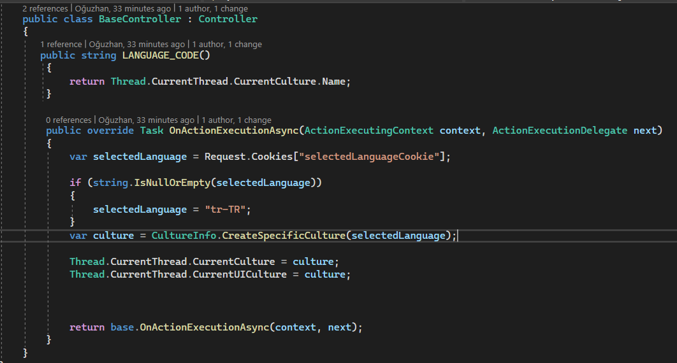This screenshot has height=363, width=677.
Task: Click "Oğuzhan, 33 minutes ago" above the OnActionExecutionAsync override
Action: [x=147, y=120]
